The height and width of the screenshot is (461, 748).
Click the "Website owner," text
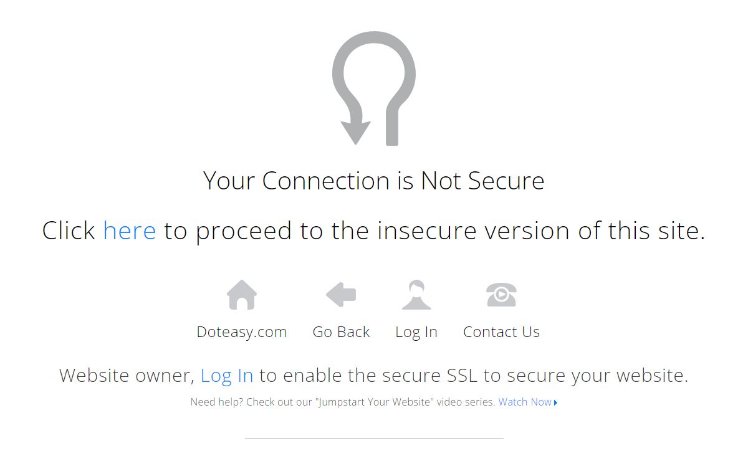pyautogui.click(x=127, y=376)
